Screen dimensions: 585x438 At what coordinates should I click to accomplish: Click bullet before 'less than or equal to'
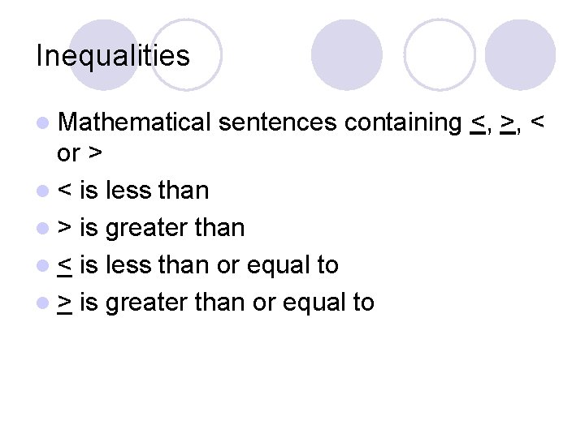tap(43, 265)
